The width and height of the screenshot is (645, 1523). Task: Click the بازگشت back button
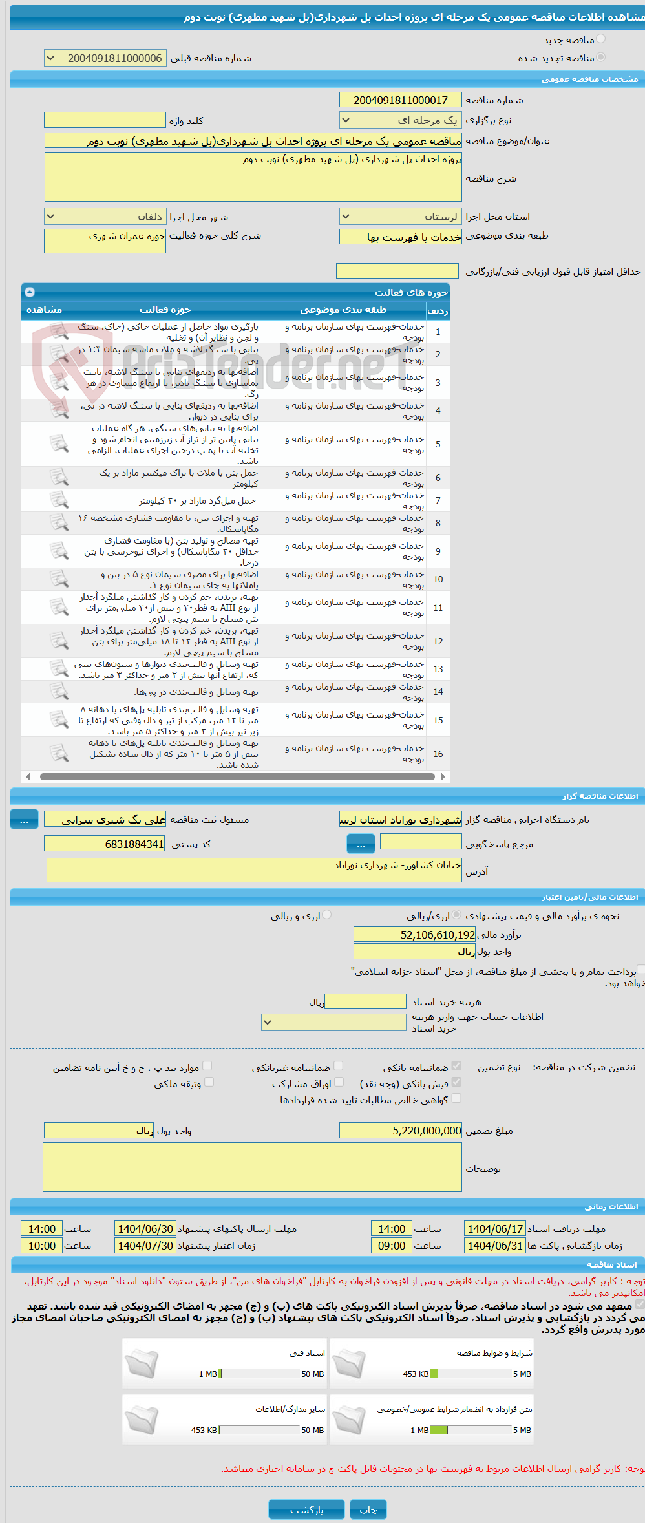tap(306, 1510)
